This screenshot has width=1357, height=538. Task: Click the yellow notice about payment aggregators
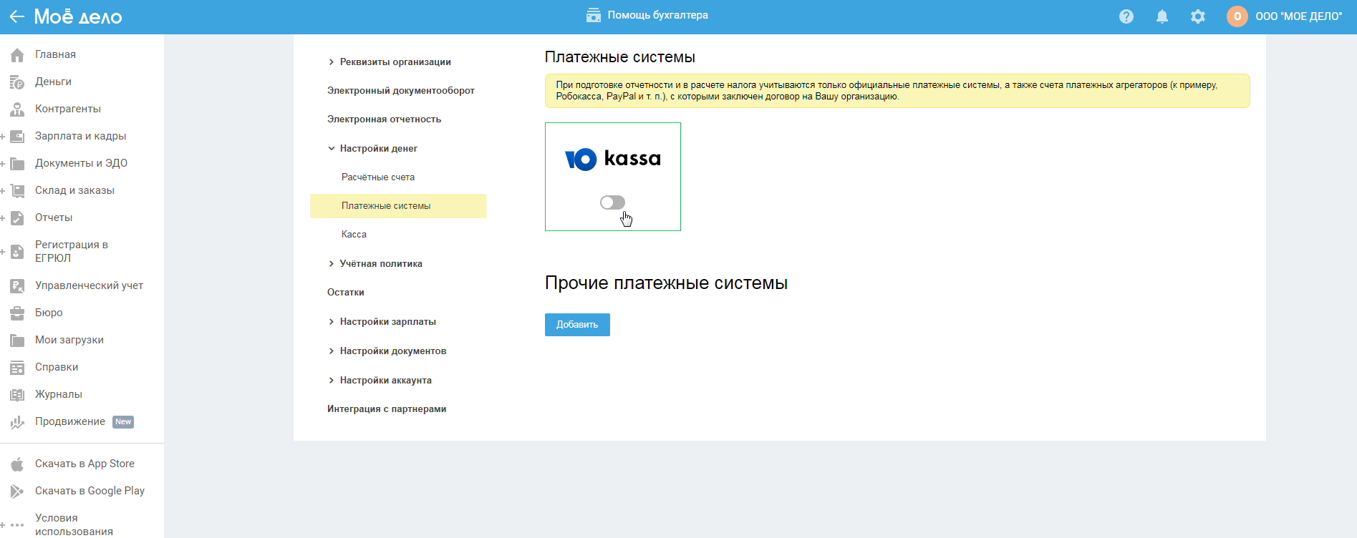tap(897, 91)
